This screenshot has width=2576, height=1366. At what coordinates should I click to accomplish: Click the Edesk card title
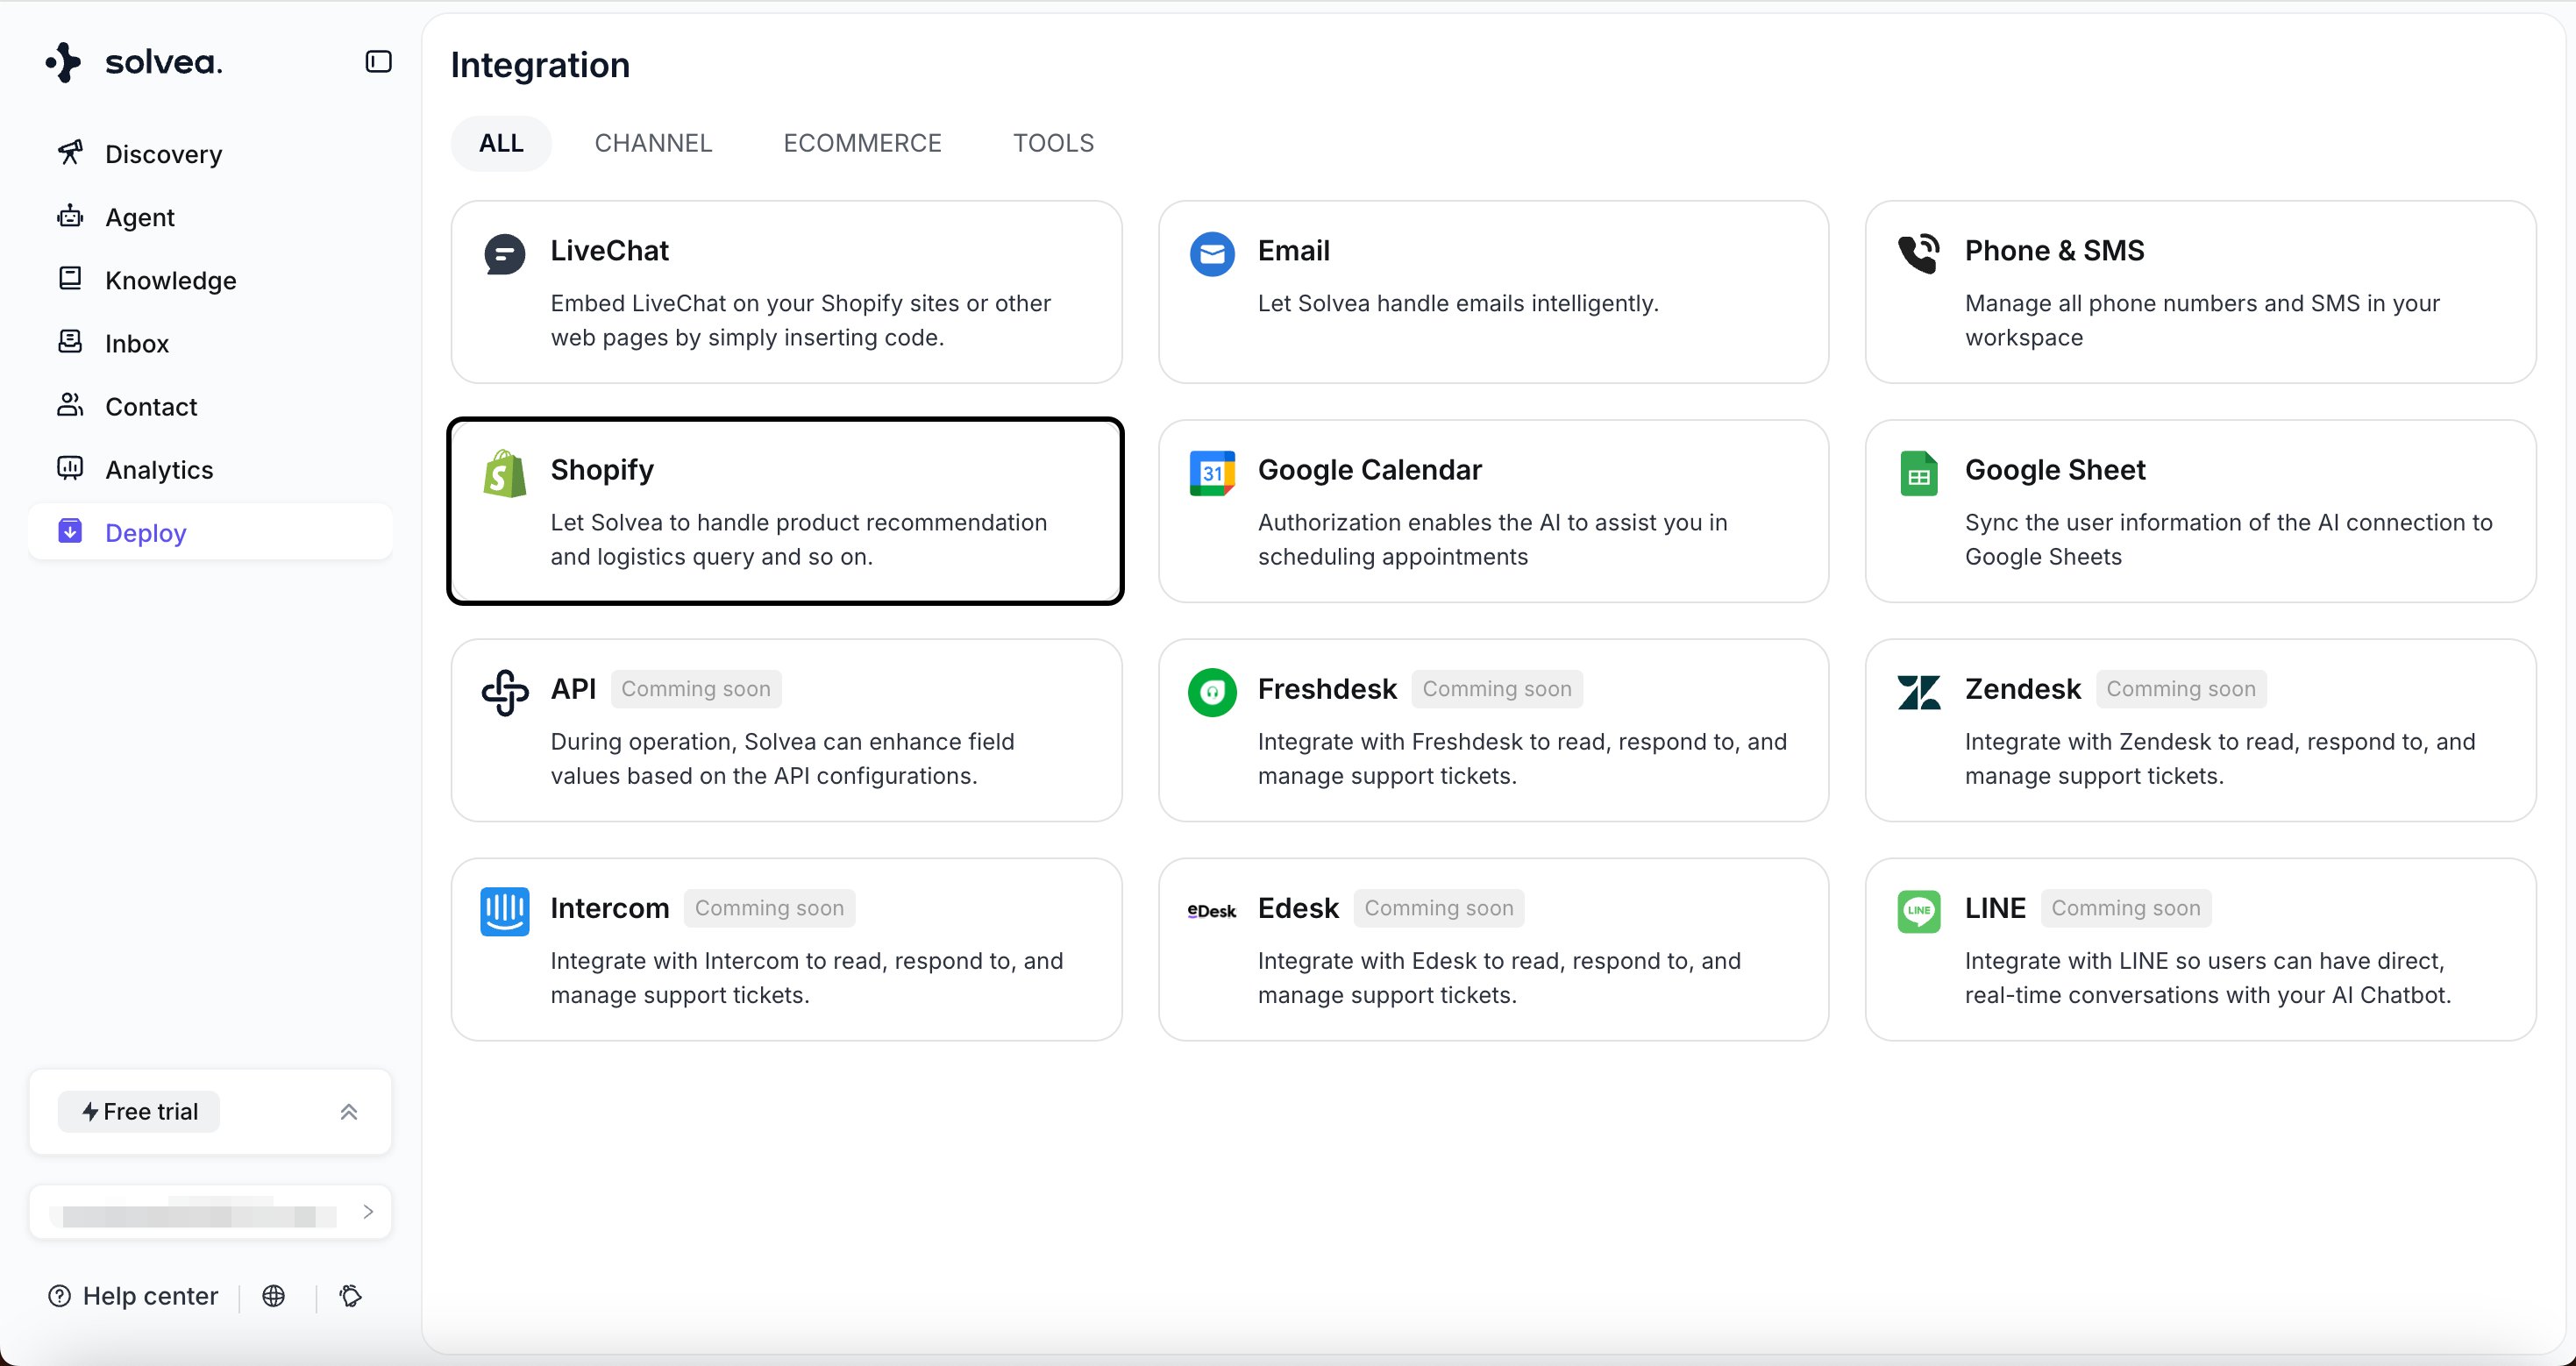1298,907
